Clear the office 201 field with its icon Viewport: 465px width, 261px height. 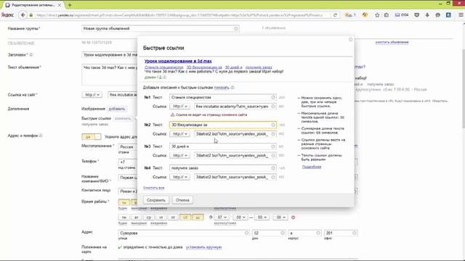pyautogui.click(x=354, y=233)
